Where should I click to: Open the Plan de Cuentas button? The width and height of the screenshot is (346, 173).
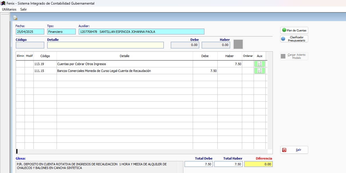point(294,30)
